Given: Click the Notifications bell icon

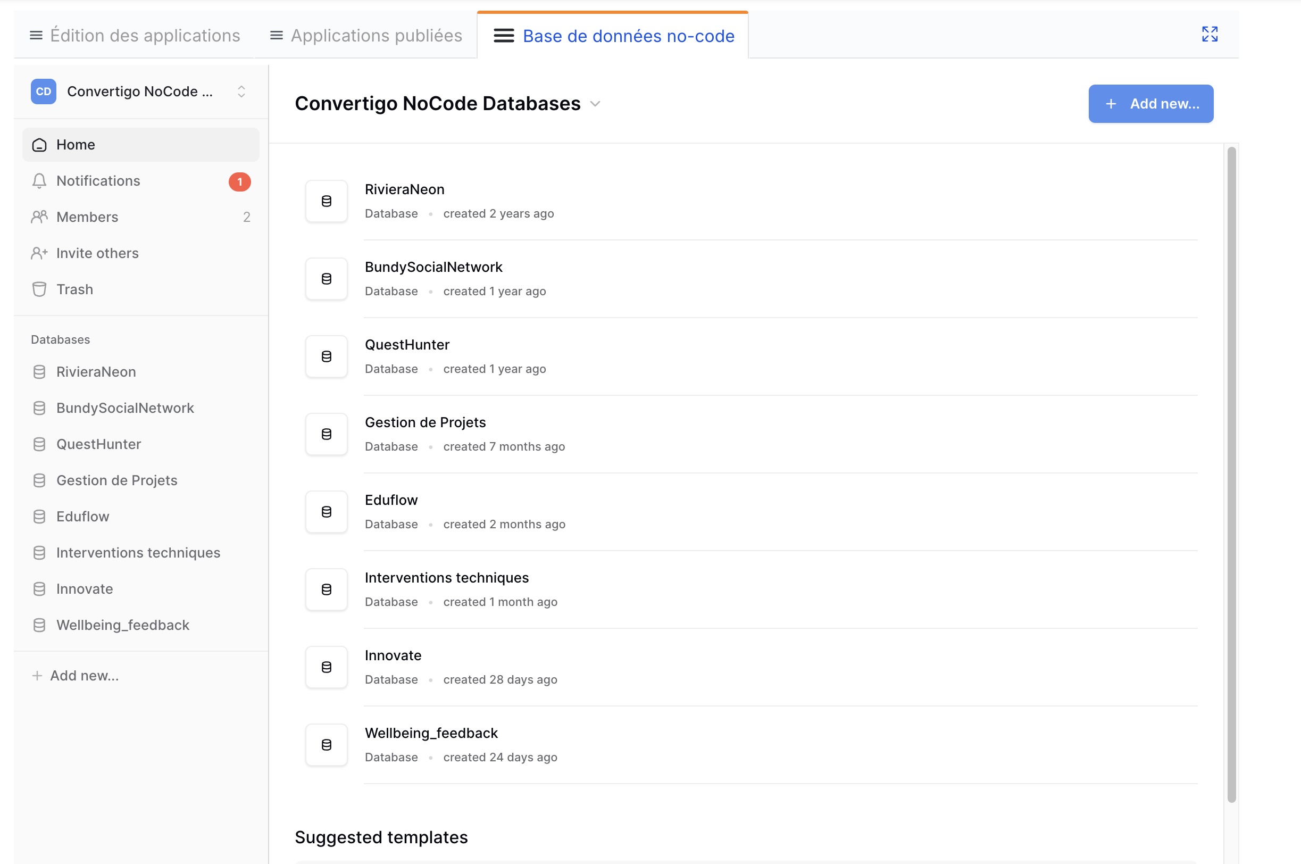Looking at the screenshot, I should tap(39, 181).
